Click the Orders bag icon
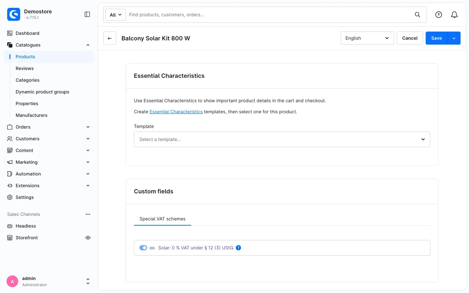469x293 pixels. [10, 127]
